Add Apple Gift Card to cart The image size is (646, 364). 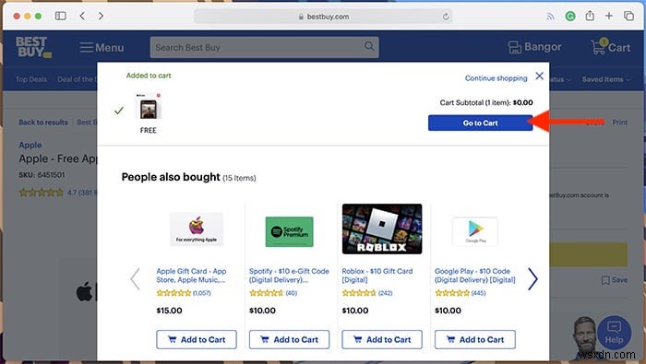(197, 340)
